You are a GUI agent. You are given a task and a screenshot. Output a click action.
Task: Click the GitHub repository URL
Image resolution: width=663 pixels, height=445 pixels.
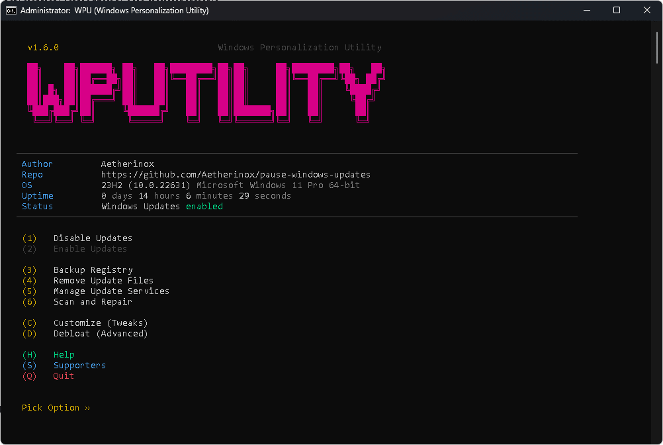click(x=236, y=175)
